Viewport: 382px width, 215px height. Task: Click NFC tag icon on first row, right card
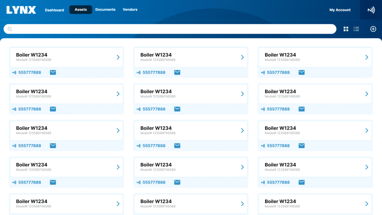point(263,73)
